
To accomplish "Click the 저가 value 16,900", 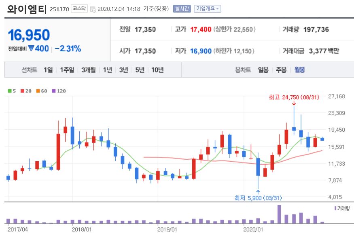I will (201, 51).
